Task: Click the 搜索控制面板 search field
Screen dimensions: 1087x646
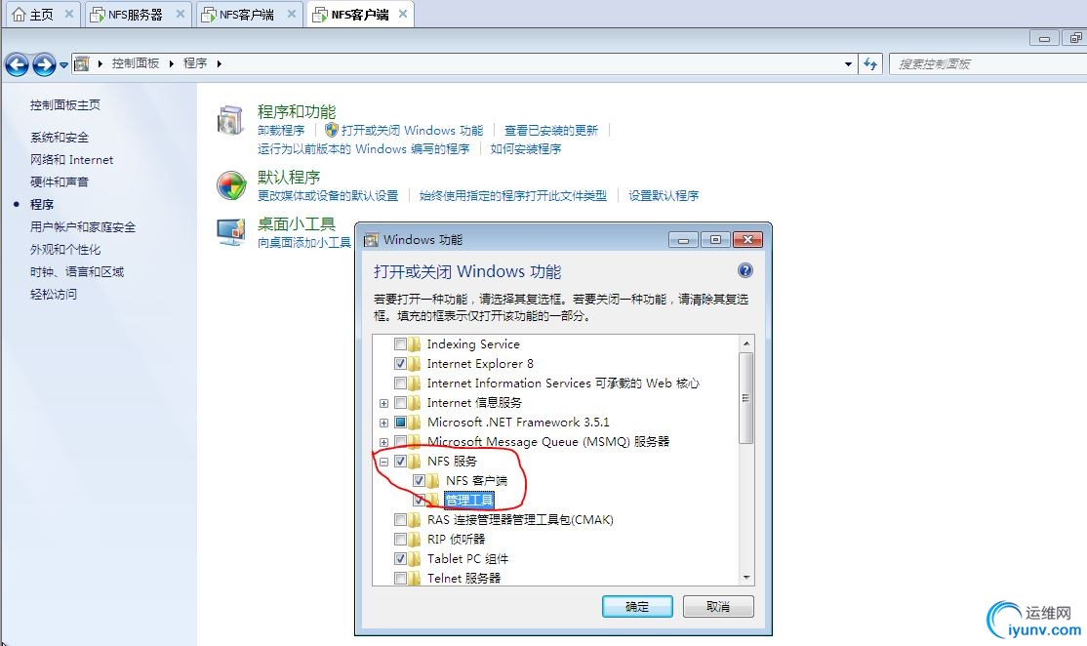Action: point(987,63)
